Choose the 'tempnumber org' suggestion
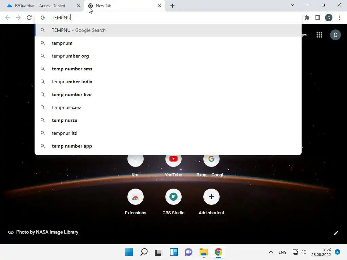Viewport: 347px width, 260px height. [x=168, y=56]
